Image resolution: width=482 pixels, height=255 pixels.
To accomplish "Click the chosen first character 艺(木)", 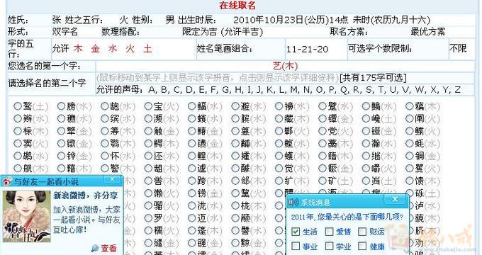I will point(285,66).
